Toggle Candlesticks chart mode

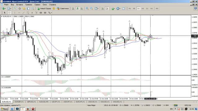click(x=77, y=9)
